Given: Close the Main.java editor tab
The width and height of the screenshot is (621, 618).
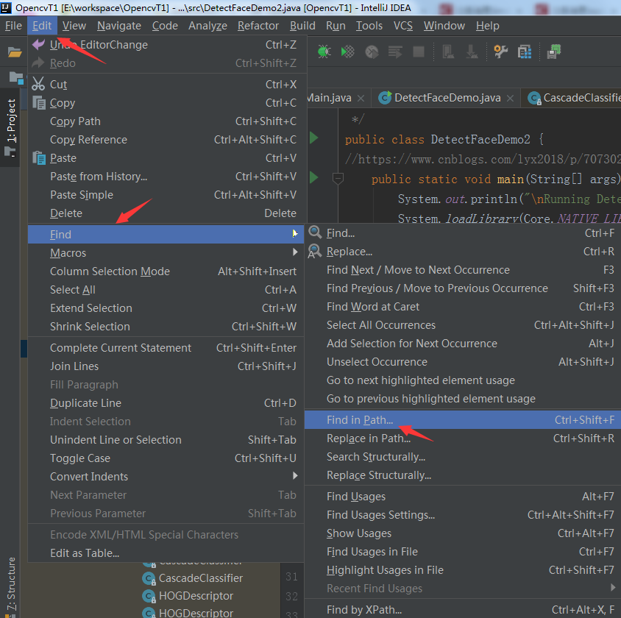Looking at the screenshot, I should click(x=361, y=98).
